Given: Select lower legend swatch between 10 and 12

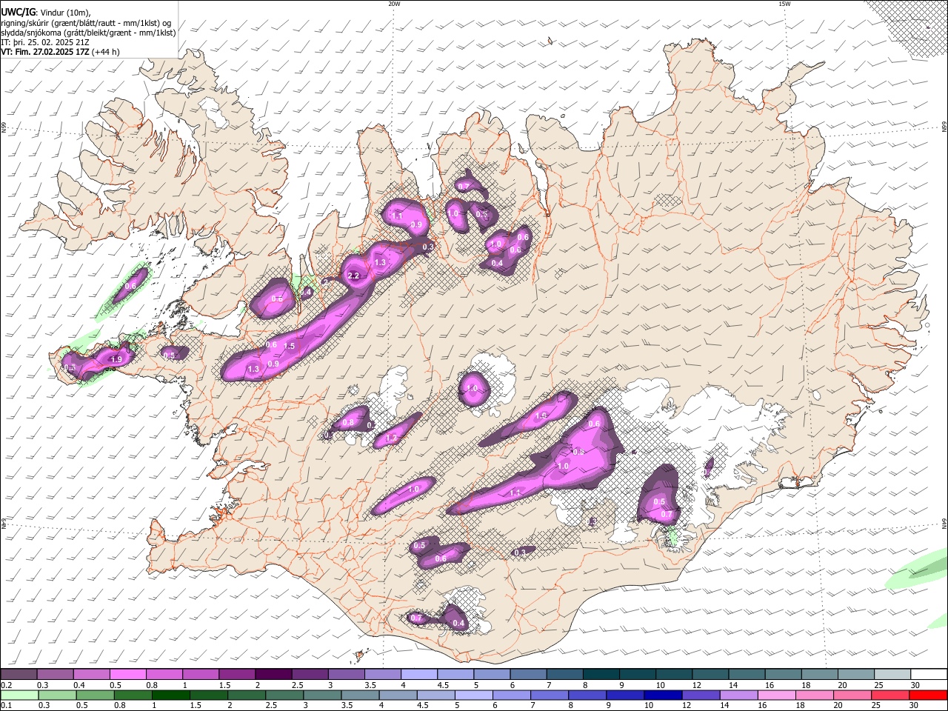Looking at the screenshot, I should 664,695.
